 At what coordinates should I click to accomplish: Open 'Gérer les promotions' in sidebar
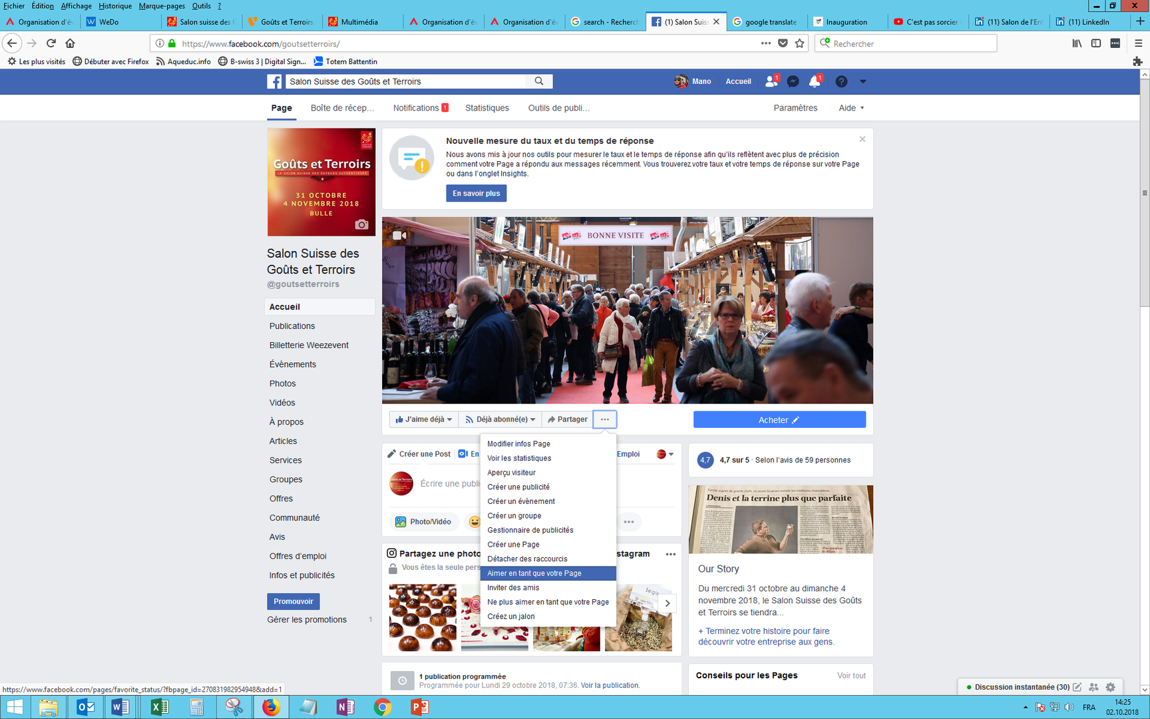tap(307, 619)
